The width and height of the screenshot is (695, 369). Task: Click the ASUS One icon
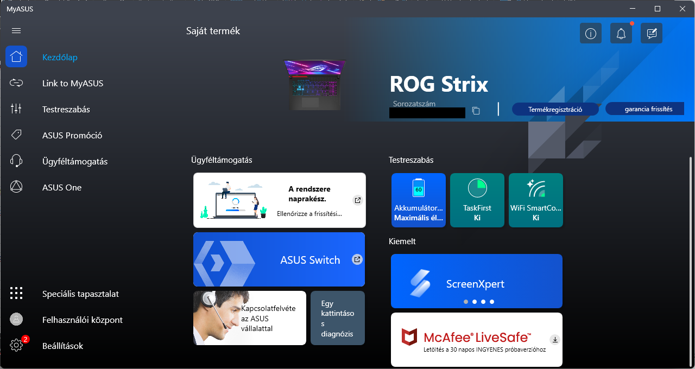(x=16, y=187)
